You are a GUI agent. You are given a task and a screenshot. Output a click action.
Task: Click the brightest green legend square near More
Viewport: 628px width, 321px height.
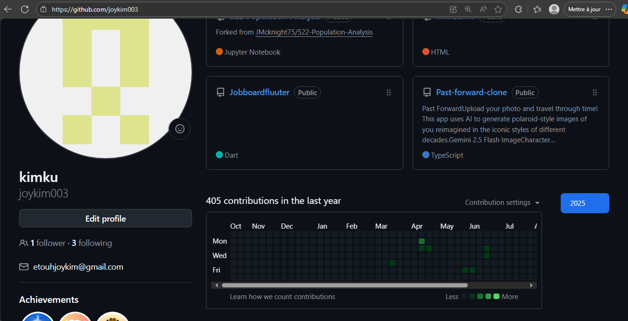tap(496, 296)
